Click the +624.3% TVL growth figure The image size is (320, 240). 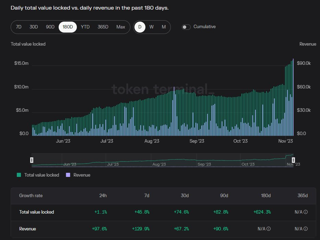point(262,212)
